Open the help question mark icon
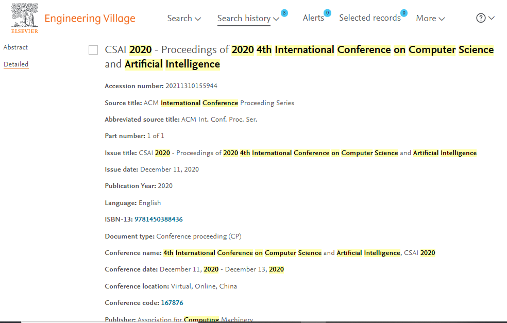 (x=481, y=18)
